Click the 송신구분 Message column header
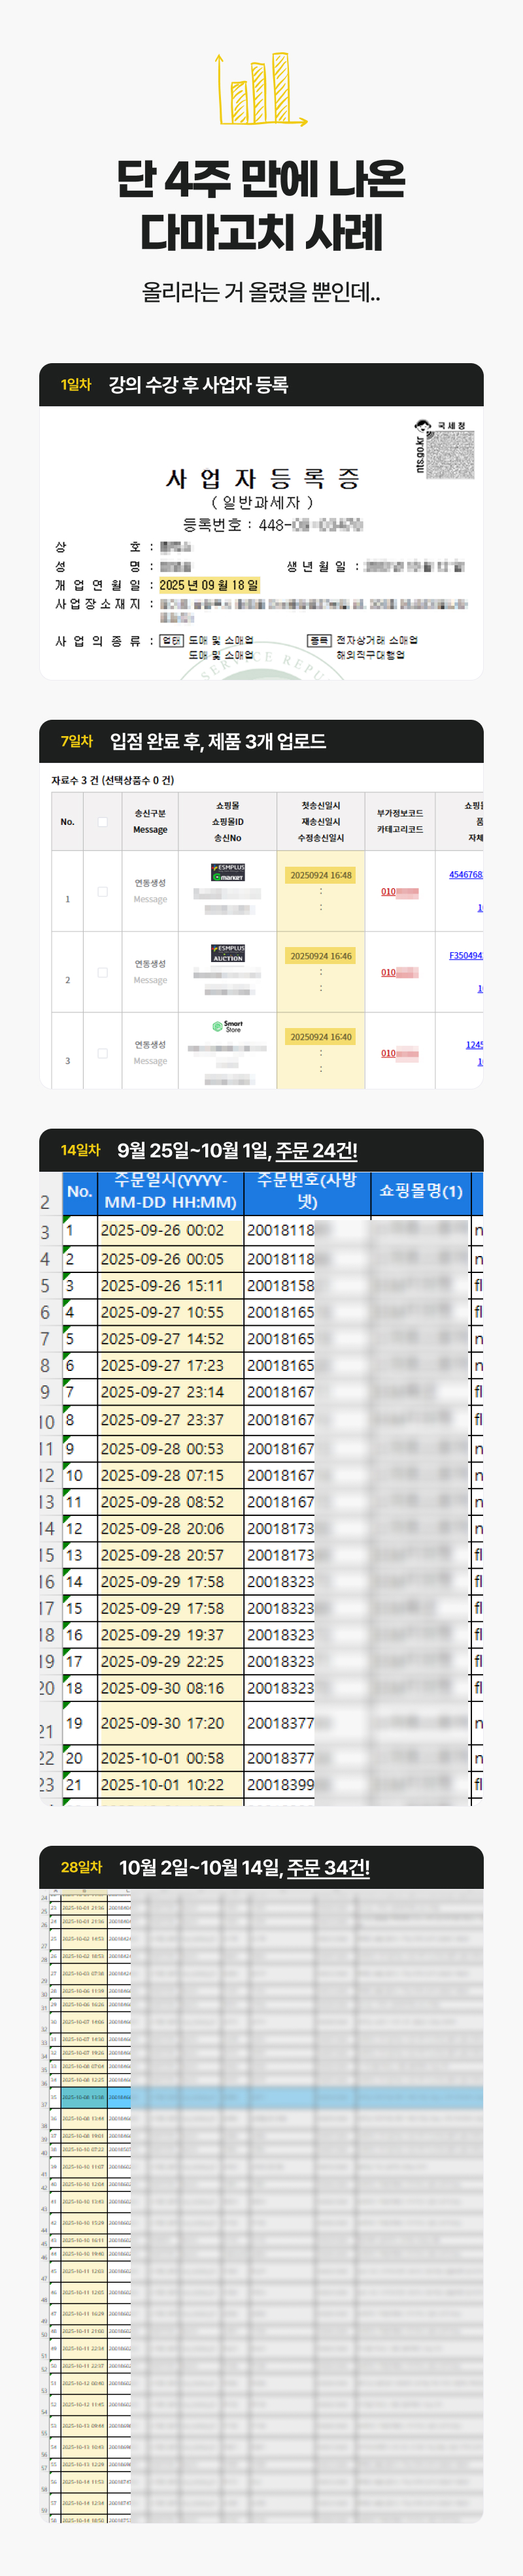This screenshot has width=523, height=2576. coord(150,821)
